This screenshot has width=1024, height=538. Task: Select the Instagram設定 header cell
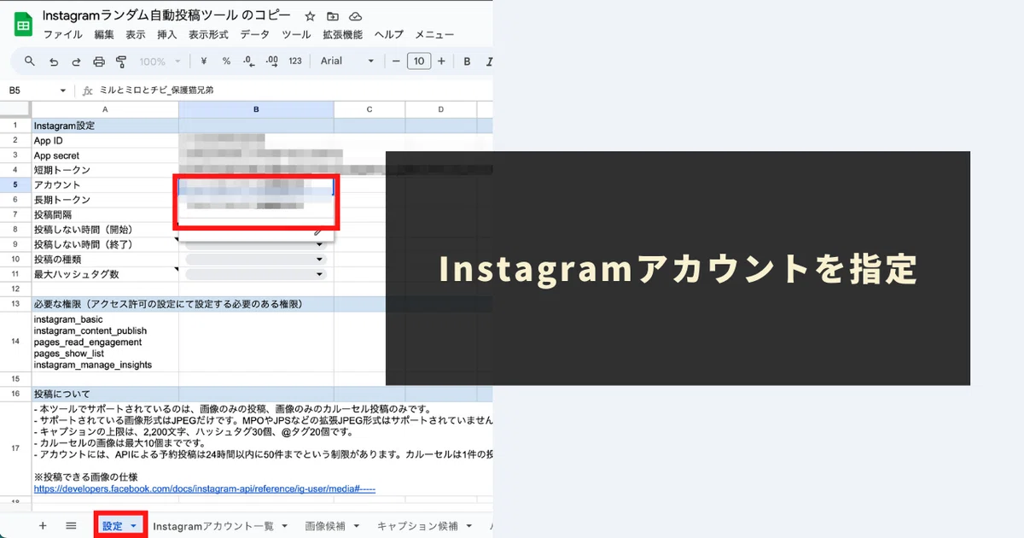(x=105, y=126)
